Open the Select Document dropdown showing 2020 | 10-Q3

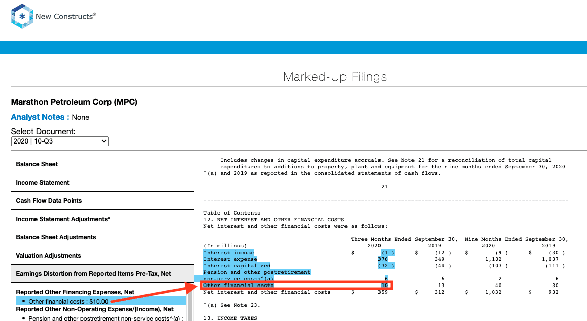point(59,141)
